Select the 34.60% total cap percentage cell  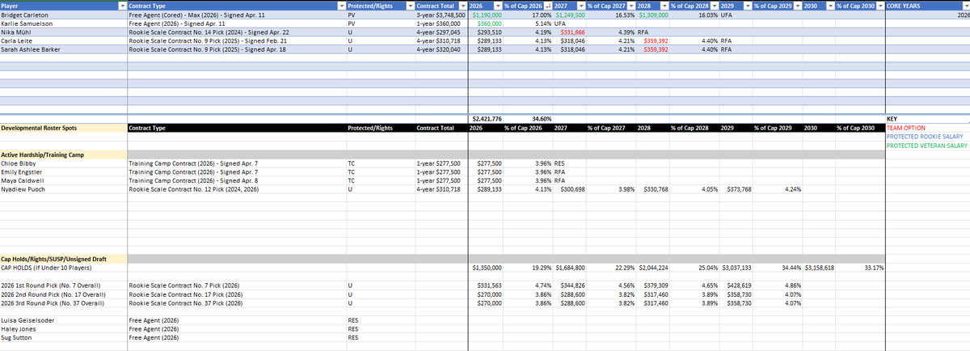pos(528,119)
